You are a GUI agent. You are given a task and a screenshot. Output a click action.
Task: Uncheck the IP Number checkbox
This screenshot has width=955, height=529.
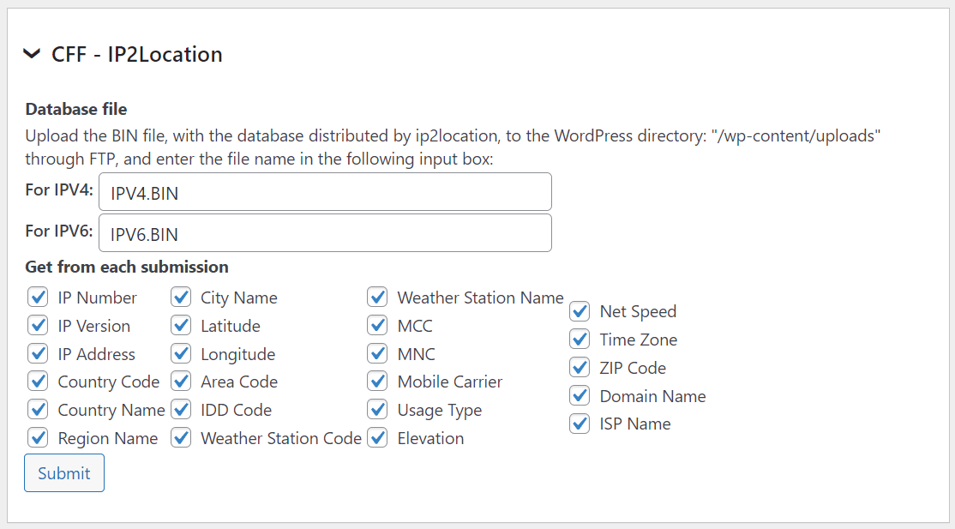[38, 298]
